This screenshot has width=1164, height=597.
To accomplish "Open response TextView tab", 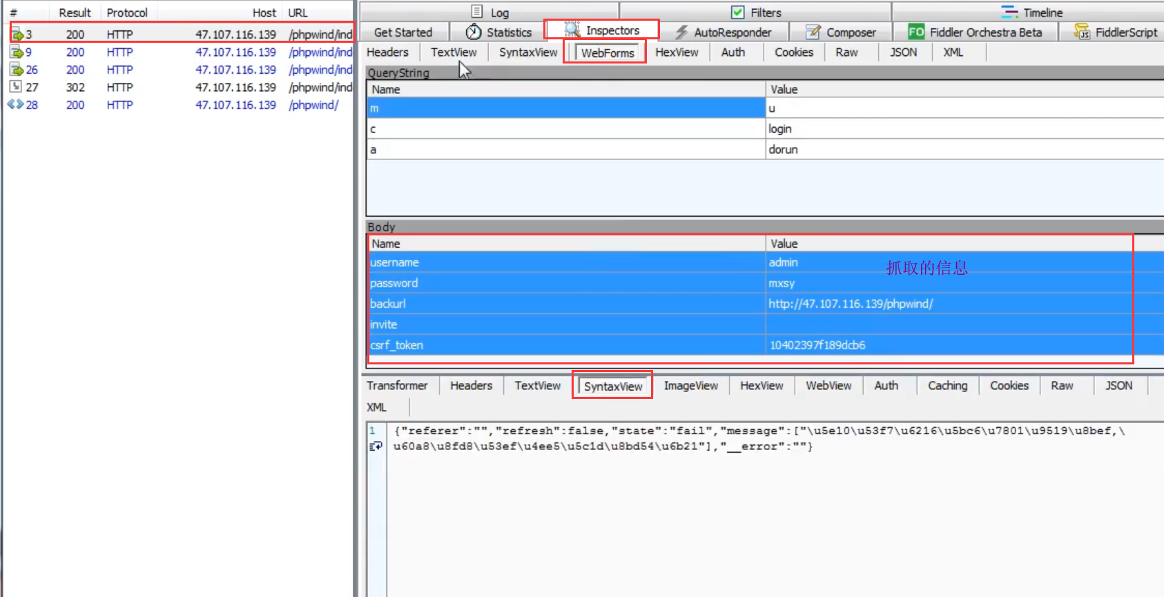I will (x=537, y=386).
